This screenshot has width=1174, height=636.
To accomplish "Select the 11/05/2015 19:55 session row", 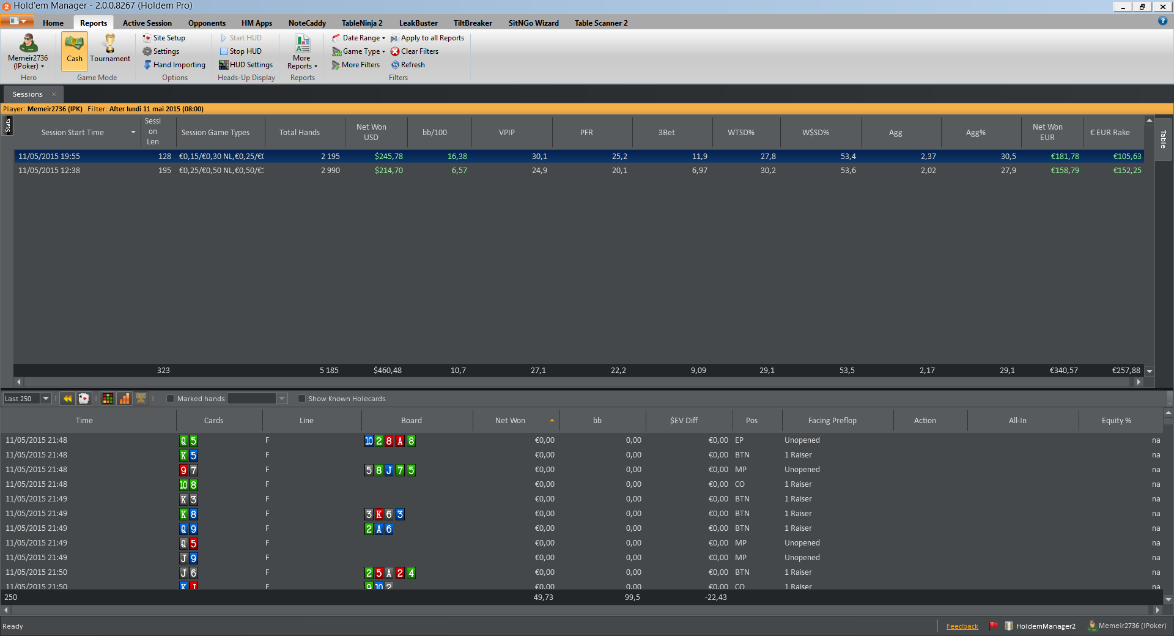I will tap(578, 157).
